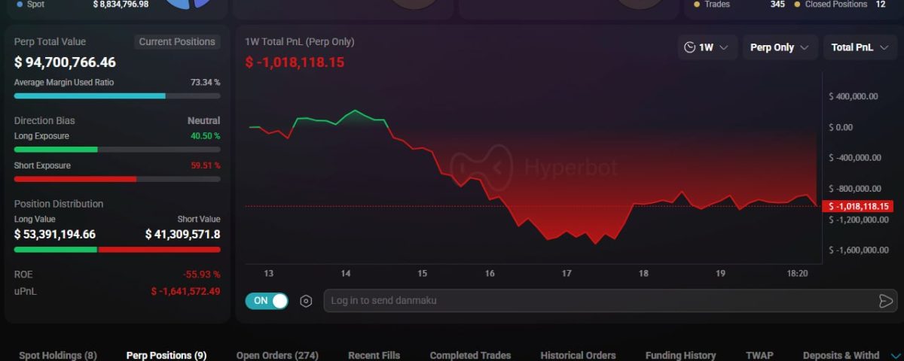Open the Deposits & Withdrawals tab
904x361 pixels.
pos(841,355)
